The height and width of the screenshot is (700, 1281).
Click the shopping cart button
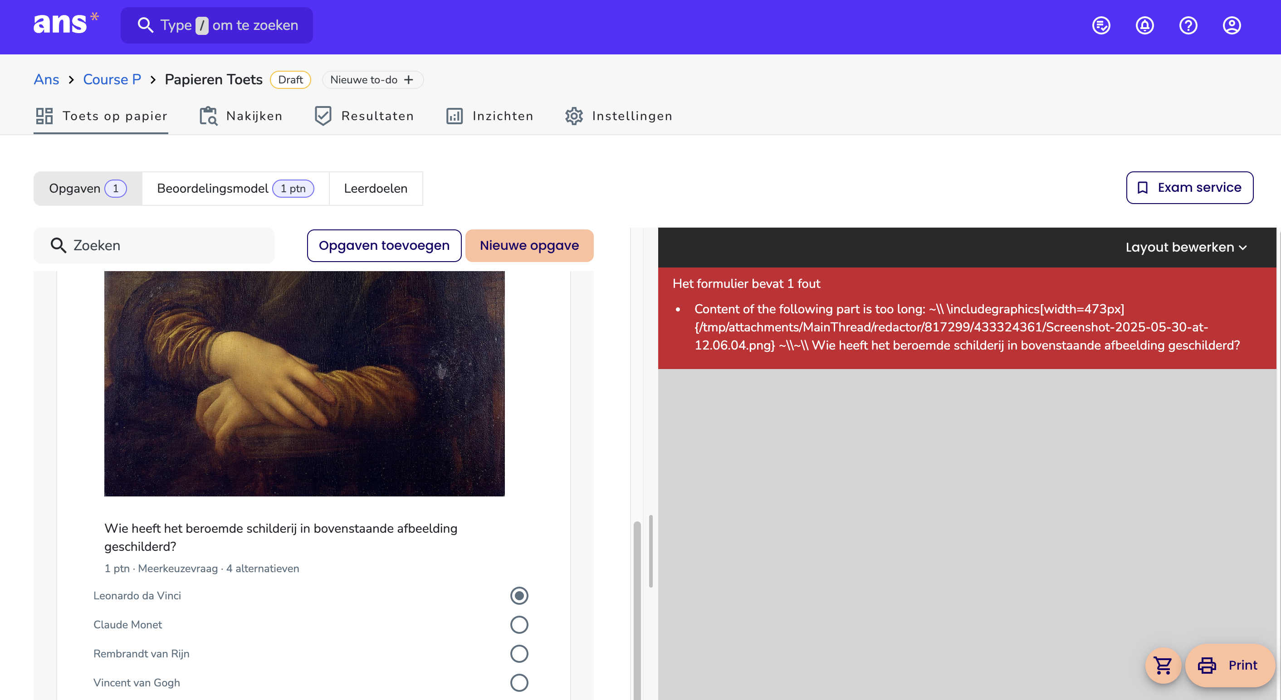tap(1163, 665)
